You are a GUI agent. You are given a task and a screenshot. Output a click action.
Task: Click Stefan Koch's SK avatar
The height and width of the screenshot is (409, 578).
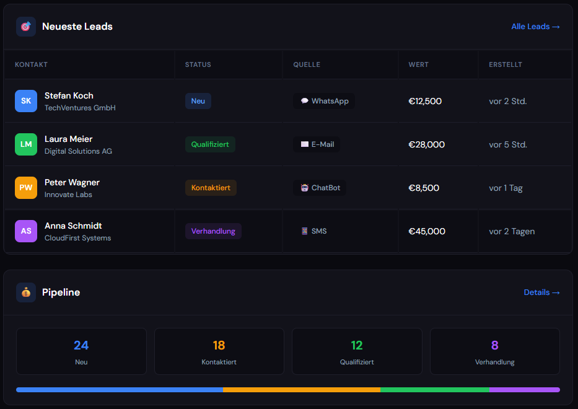[x=26, y=101]
